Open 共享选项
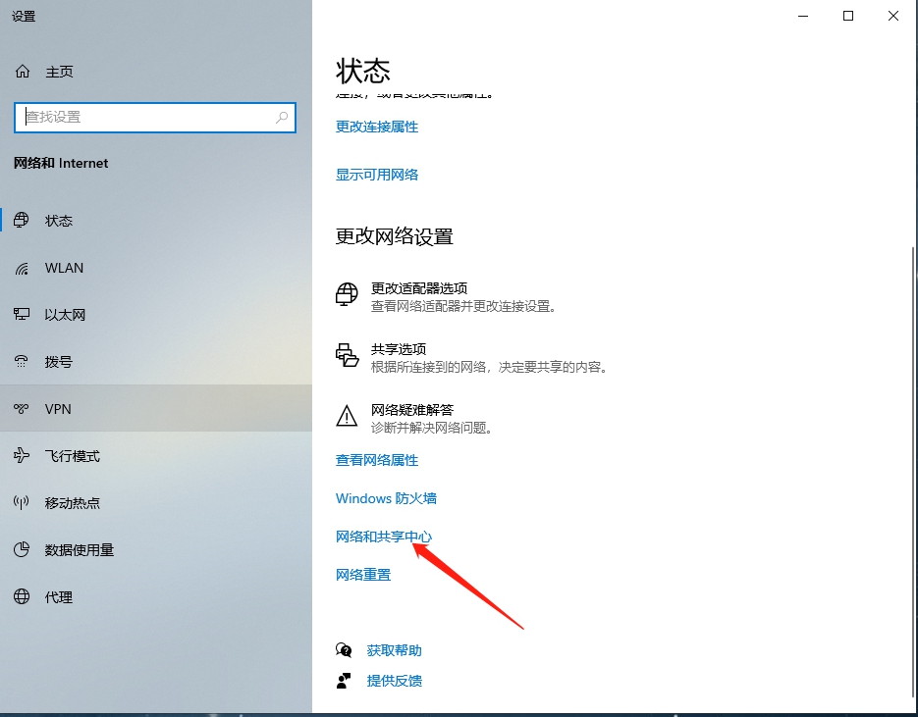918x717 pixels. [x=471, y=357]
